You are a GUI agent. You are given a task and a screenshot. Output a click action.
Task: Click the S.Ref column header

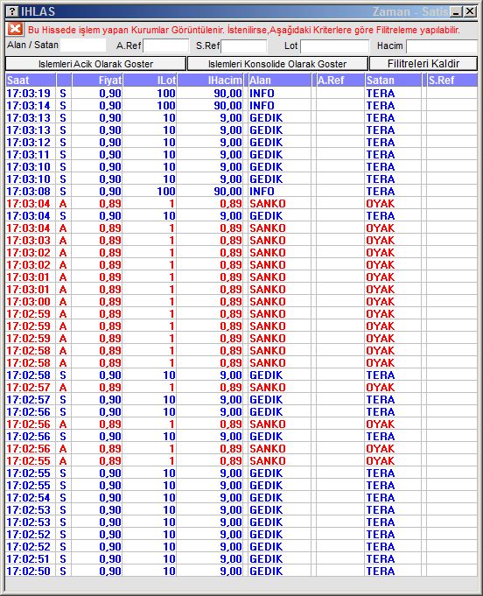click(x=452, y=81)
